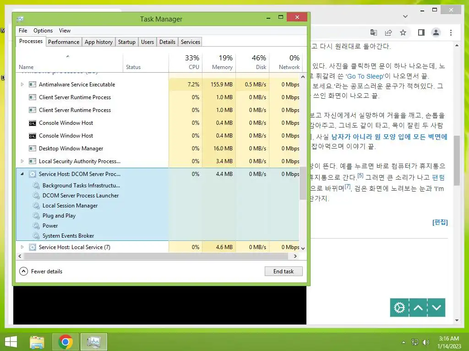This screenshot has width=469, height=351.
Task: Switch to the Details tab
Action: [167, 42]
